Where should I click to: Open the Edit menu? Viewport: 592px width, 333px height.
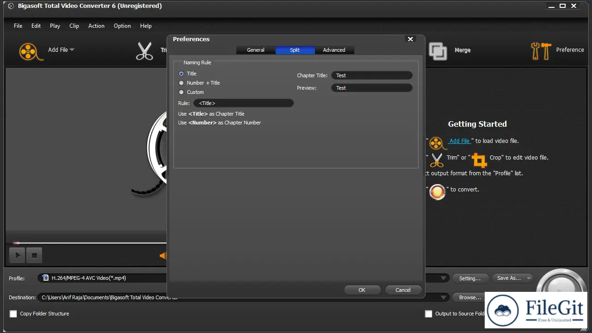click(36, 26)
